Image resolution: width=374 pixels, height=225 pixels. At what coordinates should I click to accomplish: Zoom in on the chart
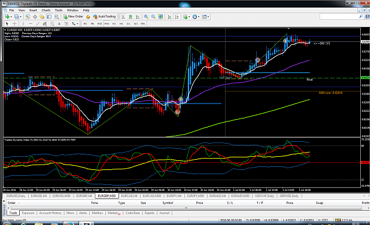146,17
